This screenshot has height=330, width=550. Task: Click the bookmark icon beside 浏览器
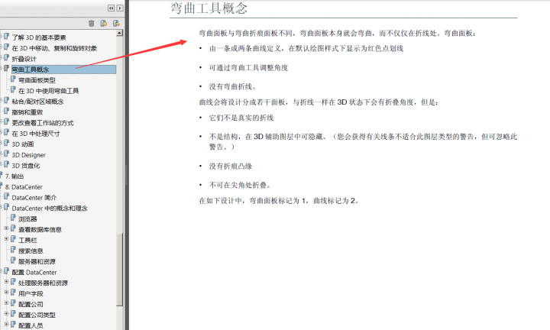coord(13,218)
